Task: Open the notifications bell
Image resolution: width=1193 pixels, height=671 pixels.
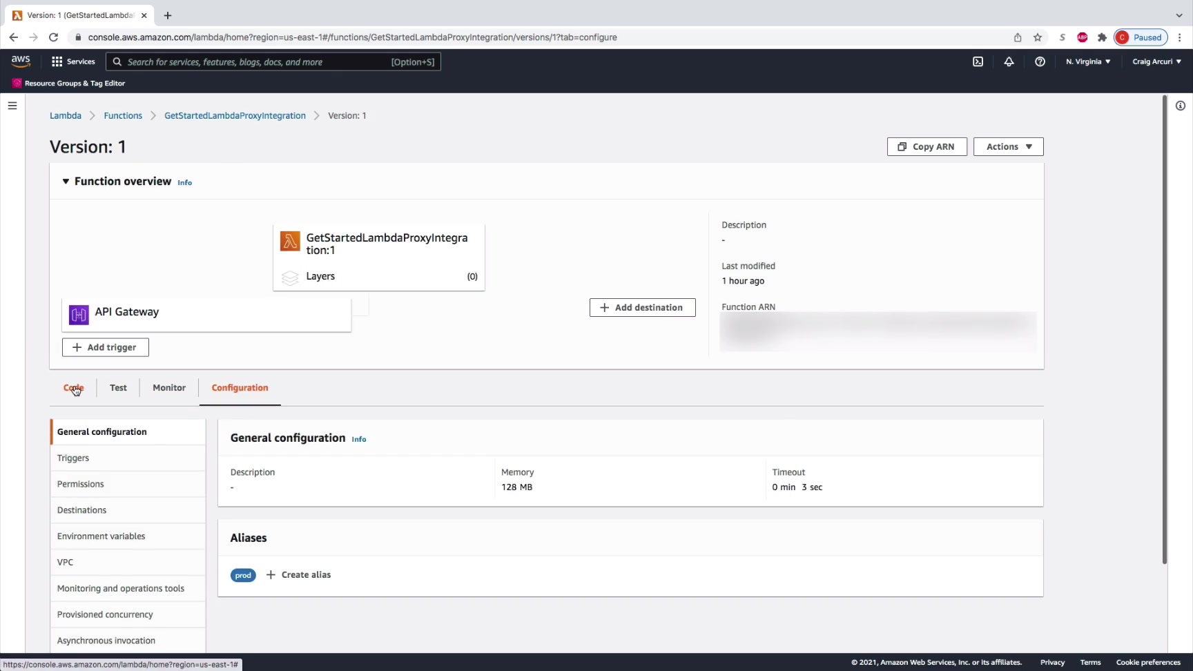Action: [x=1009, y=61]
